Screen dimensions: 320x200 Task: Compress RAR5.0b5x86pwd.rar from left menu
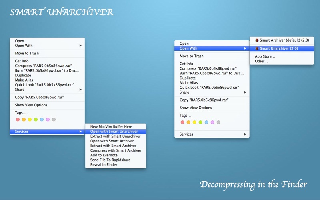tap(47, 66)
